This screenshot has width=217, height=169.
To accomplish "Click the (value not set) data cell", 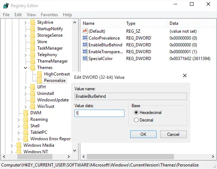I will (183, 31).
